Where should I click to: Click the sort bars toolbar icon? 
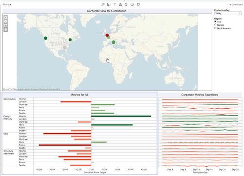click(x=109, y=4)
